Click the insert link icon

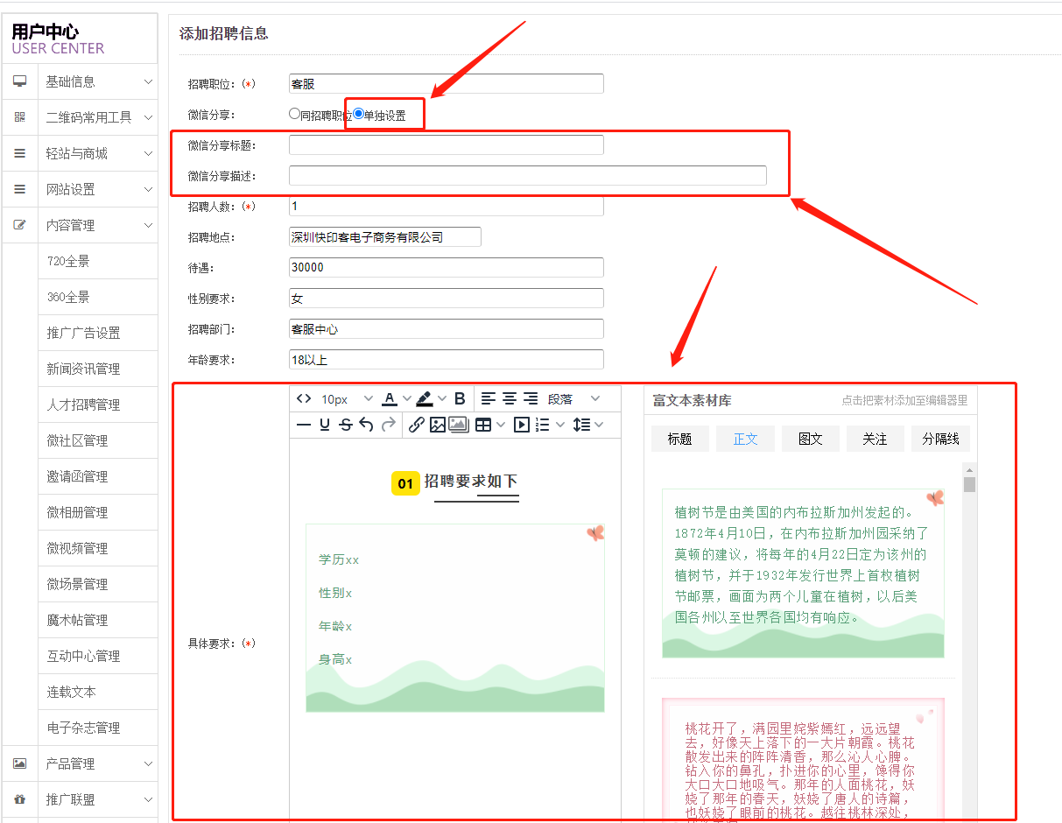(416, 425)
